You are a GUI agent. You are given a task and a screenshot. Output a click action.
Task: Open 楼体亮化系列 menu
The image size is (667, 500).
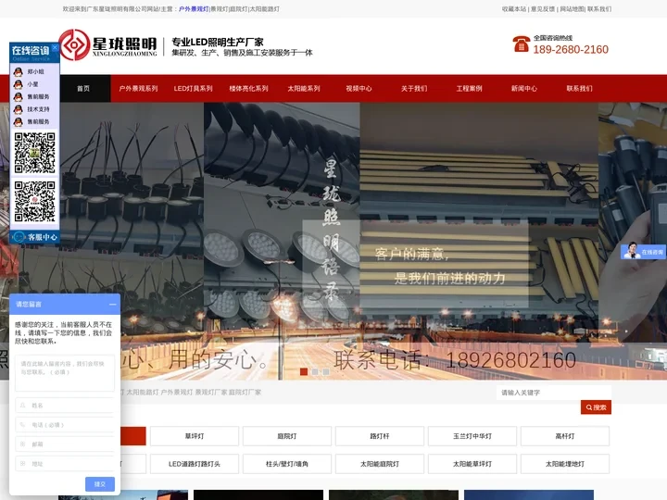click(248, 89)
